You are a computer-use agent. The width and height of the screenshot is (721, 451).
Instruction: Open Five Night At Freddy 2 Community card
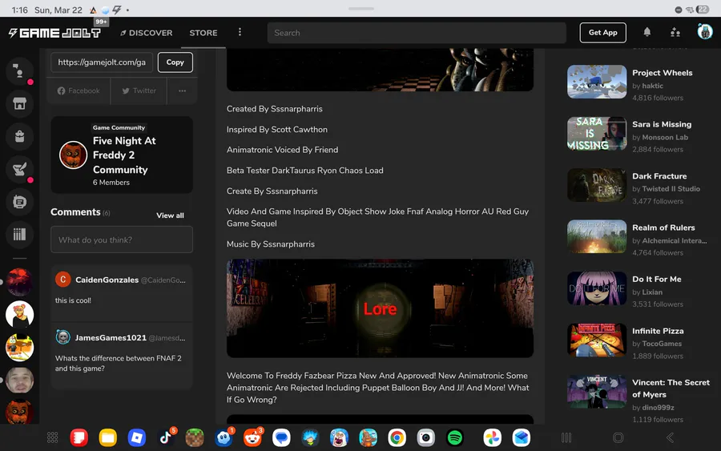122,155
